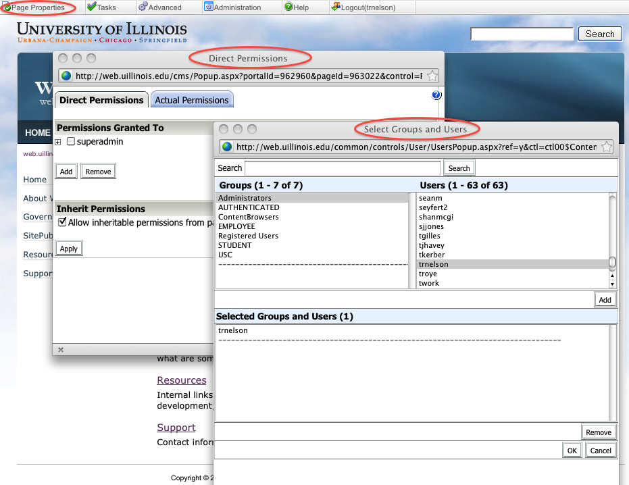Click OK in Select Groups and Users

tap(572, 451)
